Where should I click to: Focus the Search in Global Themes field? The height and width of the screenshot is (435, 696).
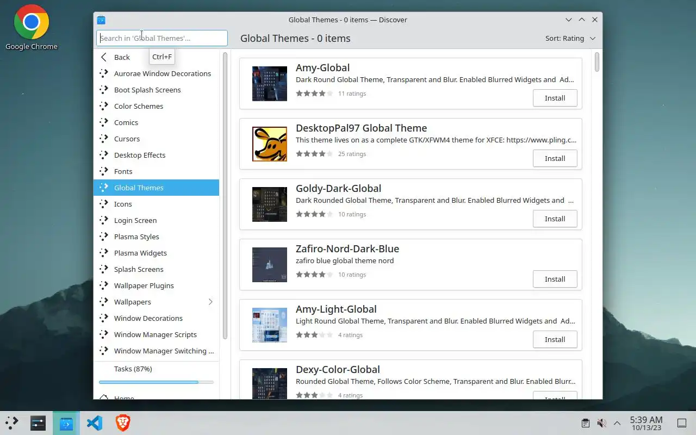pos(162,38)
